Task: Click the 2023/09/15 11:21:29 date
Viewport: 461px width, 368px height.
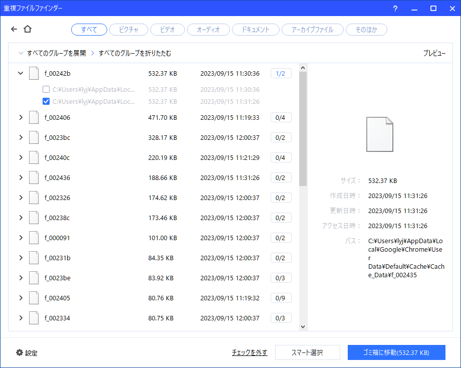Action: pos(230,157)
